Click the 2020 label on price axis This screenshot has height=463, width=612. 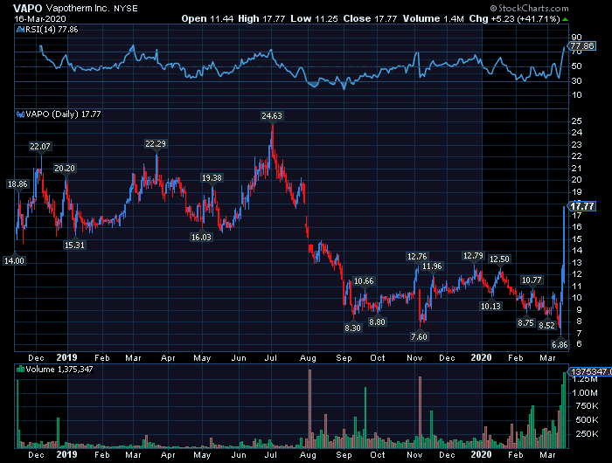coord(481,357)
